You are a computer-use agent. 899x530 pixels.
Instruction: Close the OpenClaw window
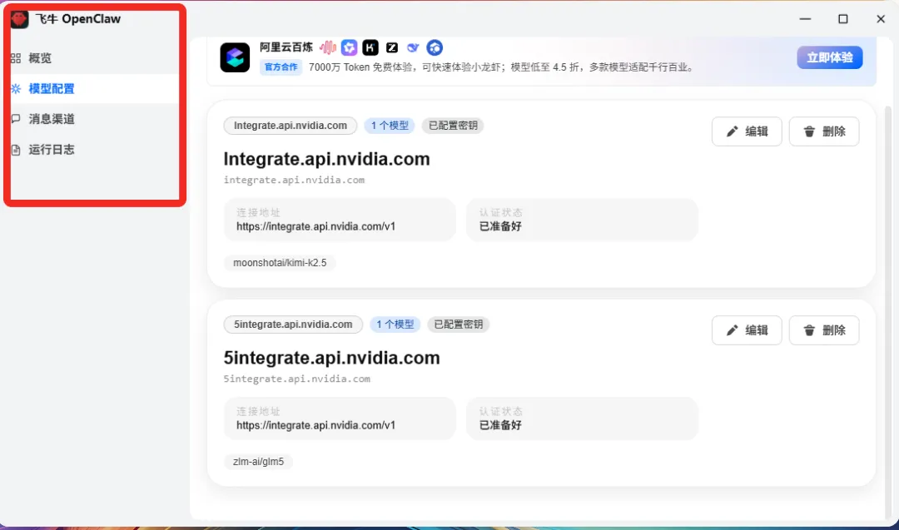pos(881,19)
